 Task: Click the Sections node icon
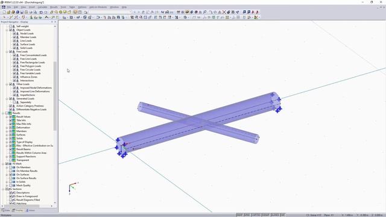[10, 189]
